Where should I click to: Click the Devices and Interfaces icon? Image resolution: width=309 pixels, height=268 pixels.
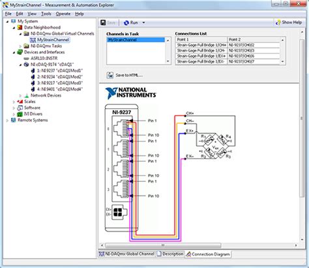tap(20, 52)
